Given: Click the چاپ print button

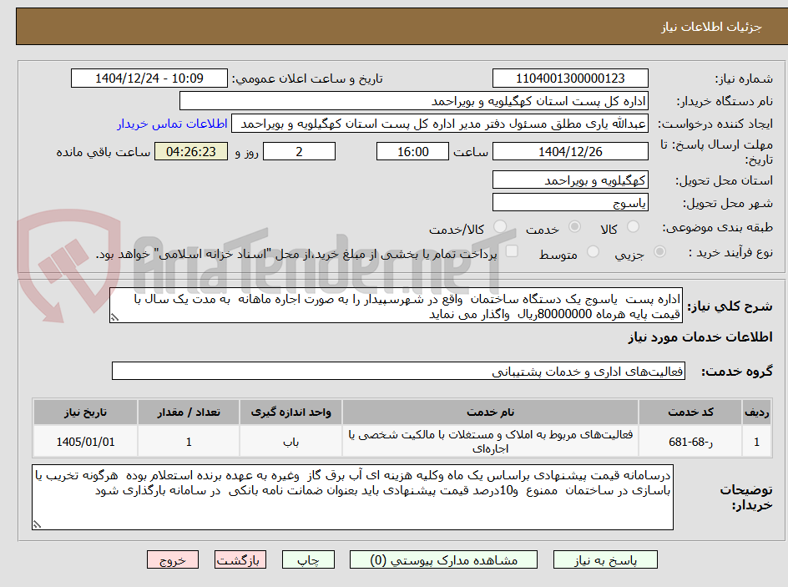Looking at the screenshot, I should click(308, 559).
